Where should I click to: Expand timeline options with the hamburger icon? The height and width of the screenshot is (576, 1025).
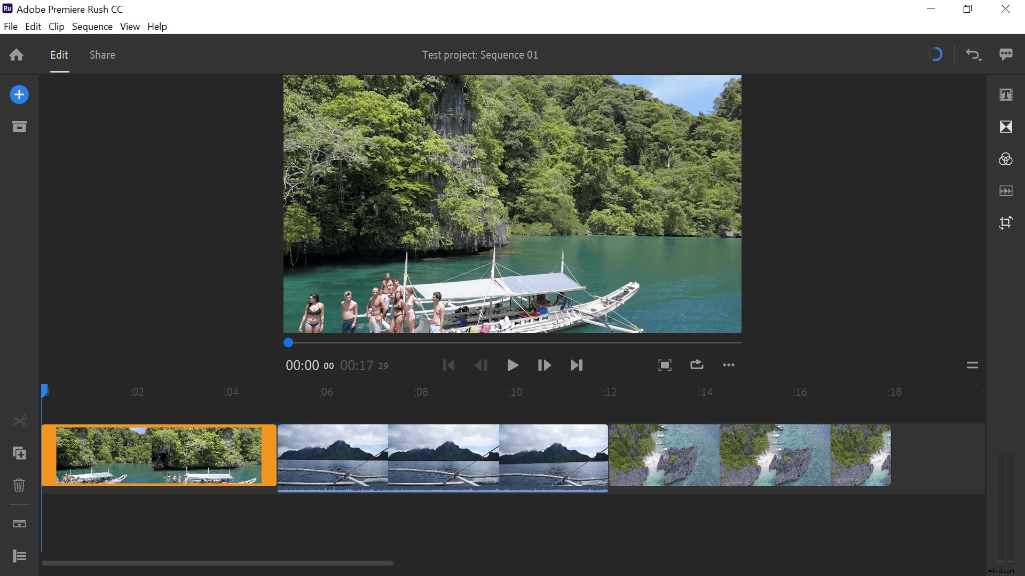tap(972, 365)
